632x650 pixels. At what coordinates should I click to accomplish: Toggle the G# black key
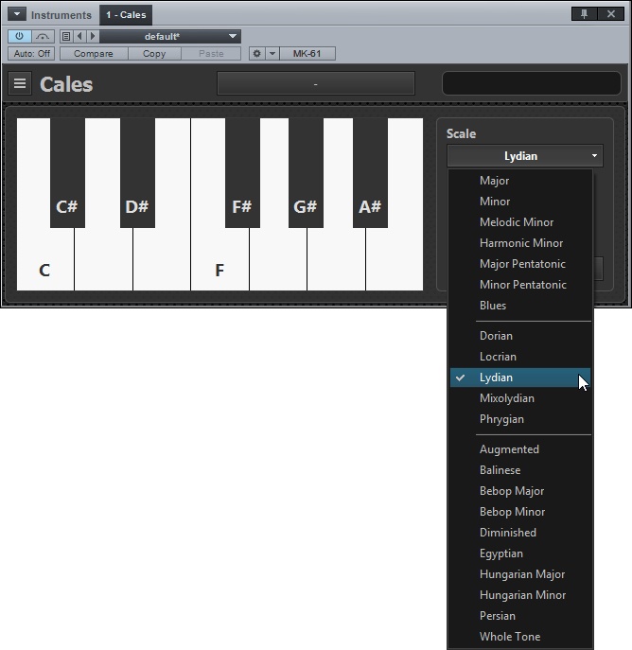point(306,173)
